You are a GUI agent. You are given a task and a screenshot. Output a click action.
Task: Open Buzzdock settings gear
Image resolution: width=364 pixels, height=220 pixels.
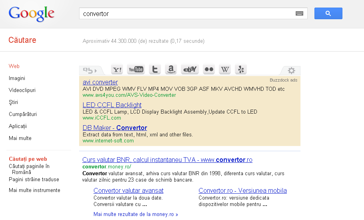click(x=291, y=70)
